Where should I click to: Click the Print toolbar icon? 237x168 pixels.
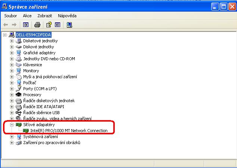(37, 25)
